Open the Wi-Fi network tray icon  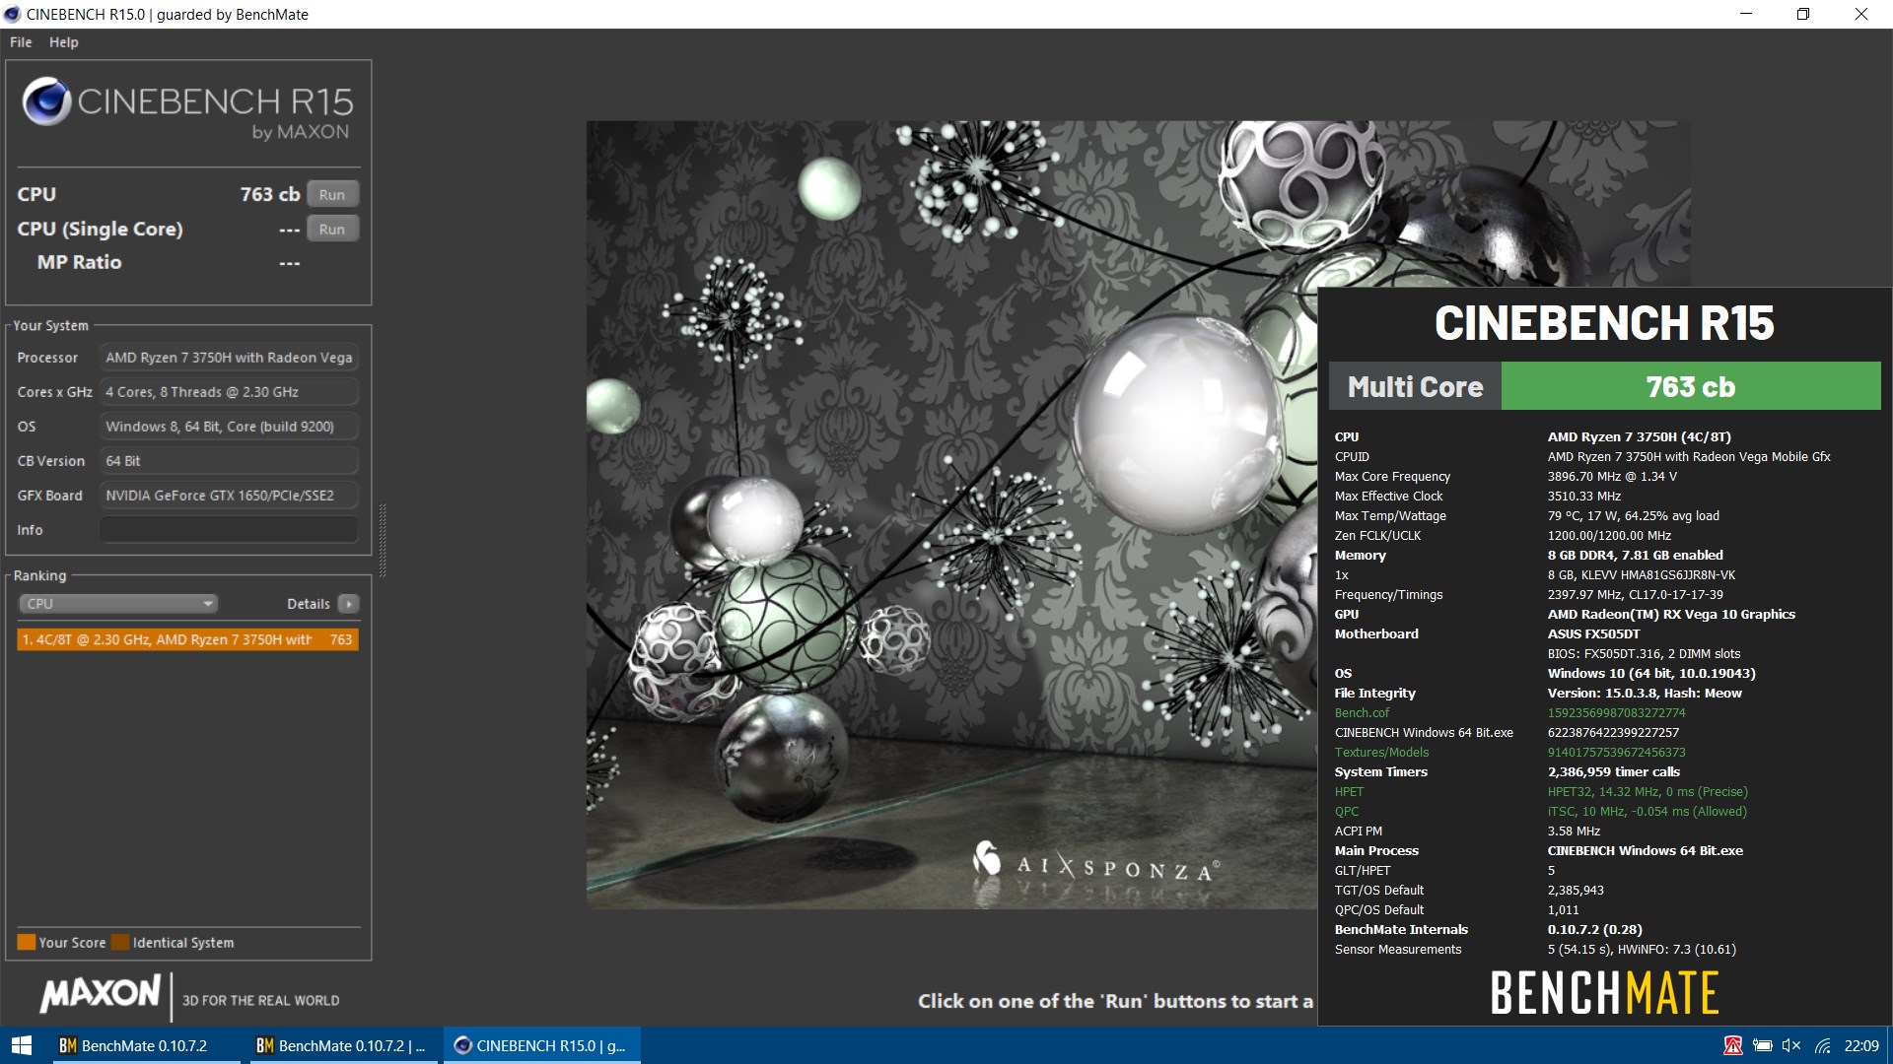tap(1823, 1045)
